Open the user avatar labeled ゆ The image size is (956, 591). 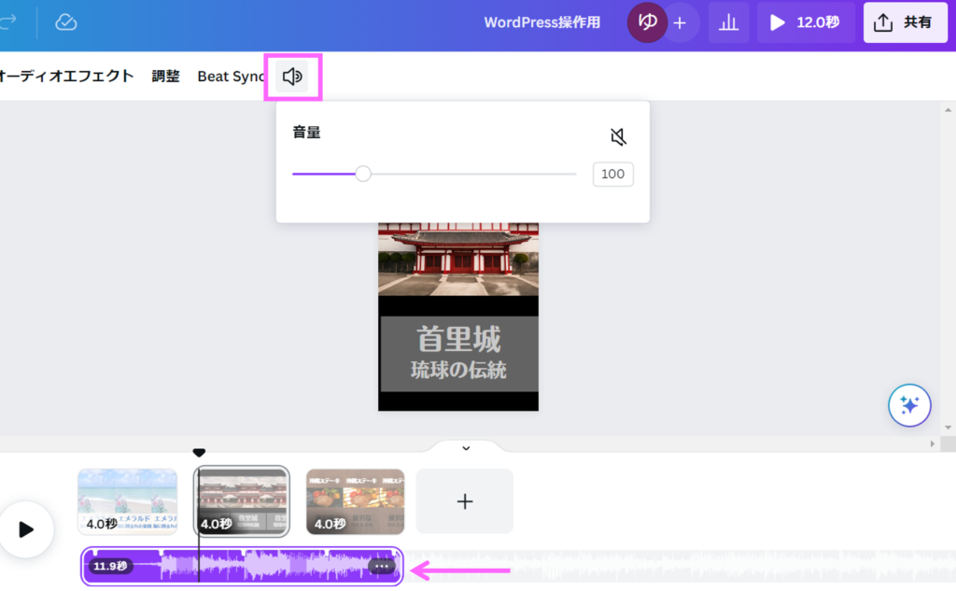[646, 23]
